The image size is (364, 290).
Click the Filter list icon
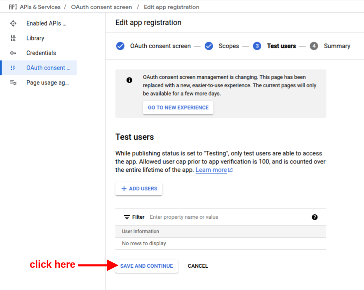click(x=127, y=217)
